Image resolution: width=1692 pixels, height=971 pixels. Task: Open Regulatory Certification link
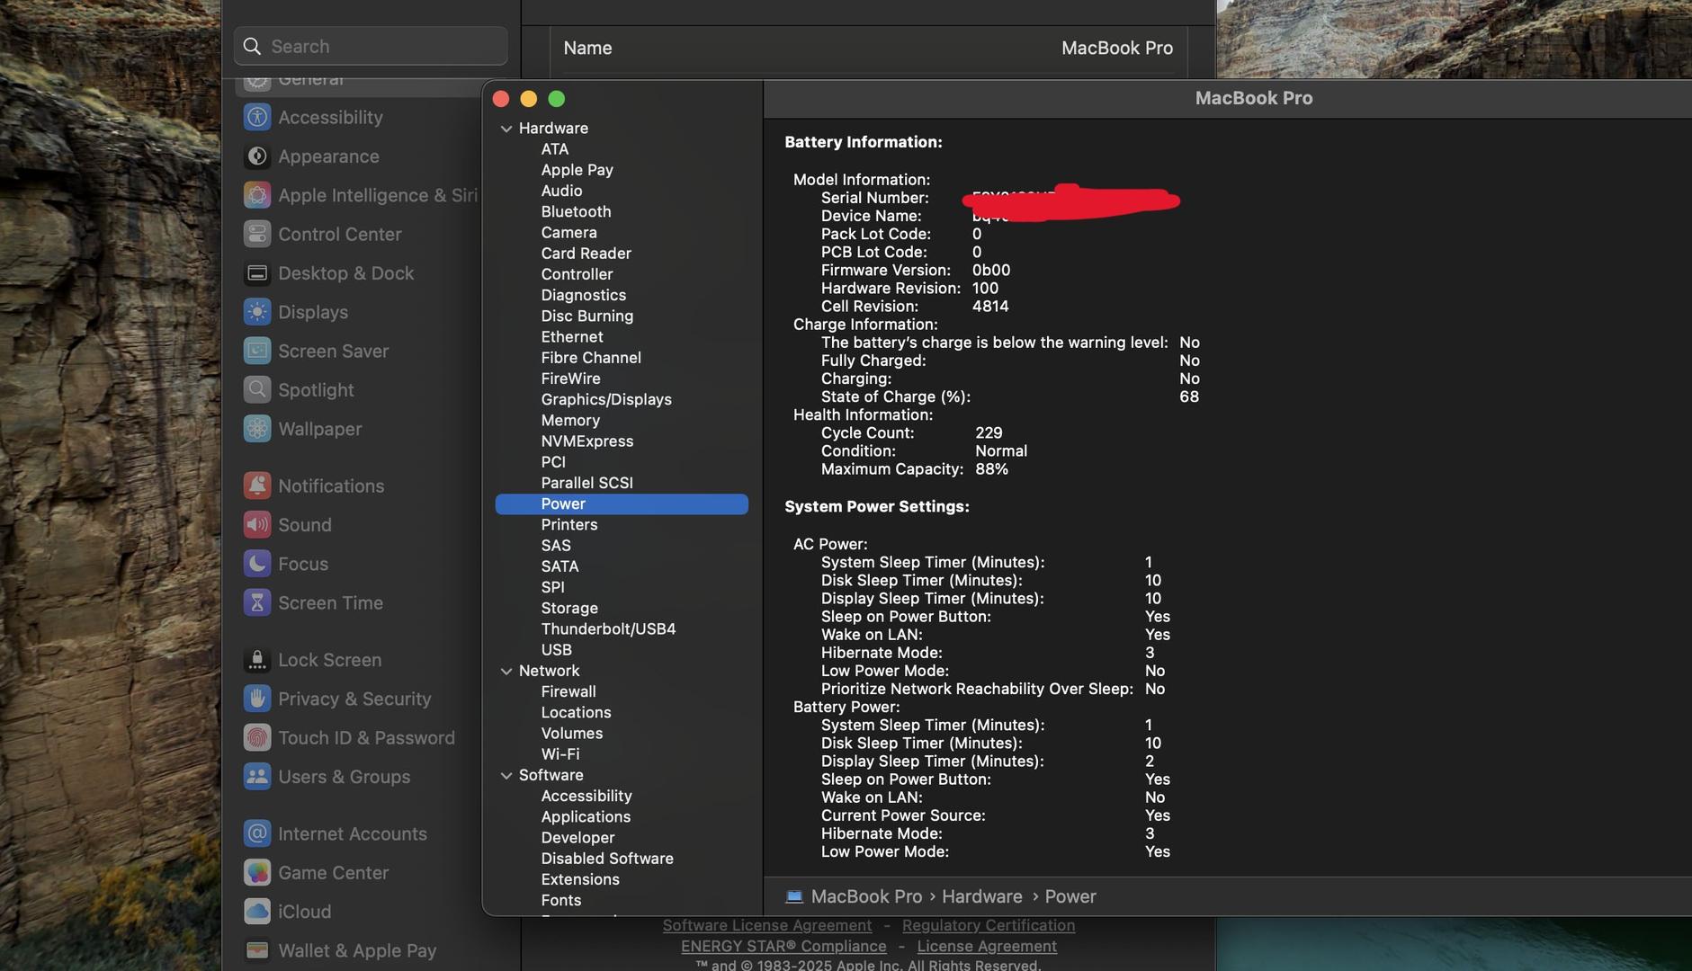coord(989,925)
